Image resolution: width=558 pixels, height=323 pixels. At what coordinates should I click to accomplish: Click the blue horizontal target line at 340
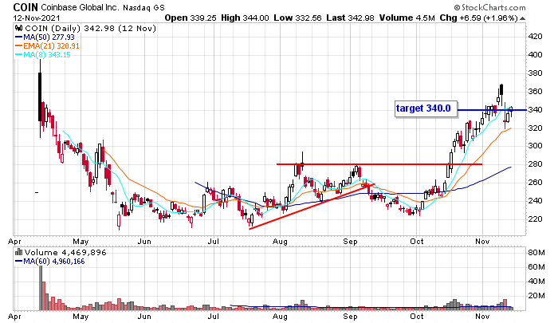[x=492, y=110]
